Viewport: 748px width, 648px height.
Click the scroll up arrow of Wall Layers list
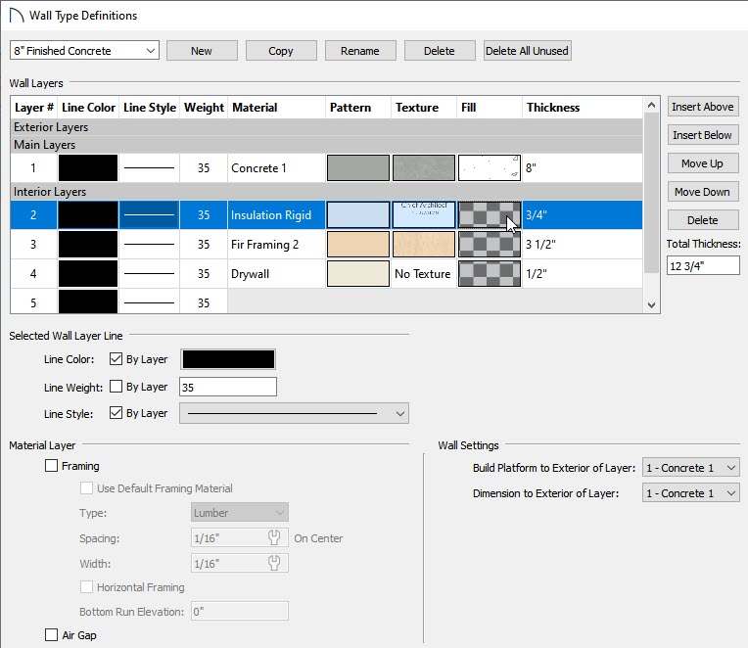[x=652, y=106]
